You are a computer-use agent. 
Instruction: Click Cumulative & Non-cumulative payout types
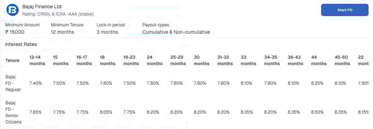pos(176,32)
